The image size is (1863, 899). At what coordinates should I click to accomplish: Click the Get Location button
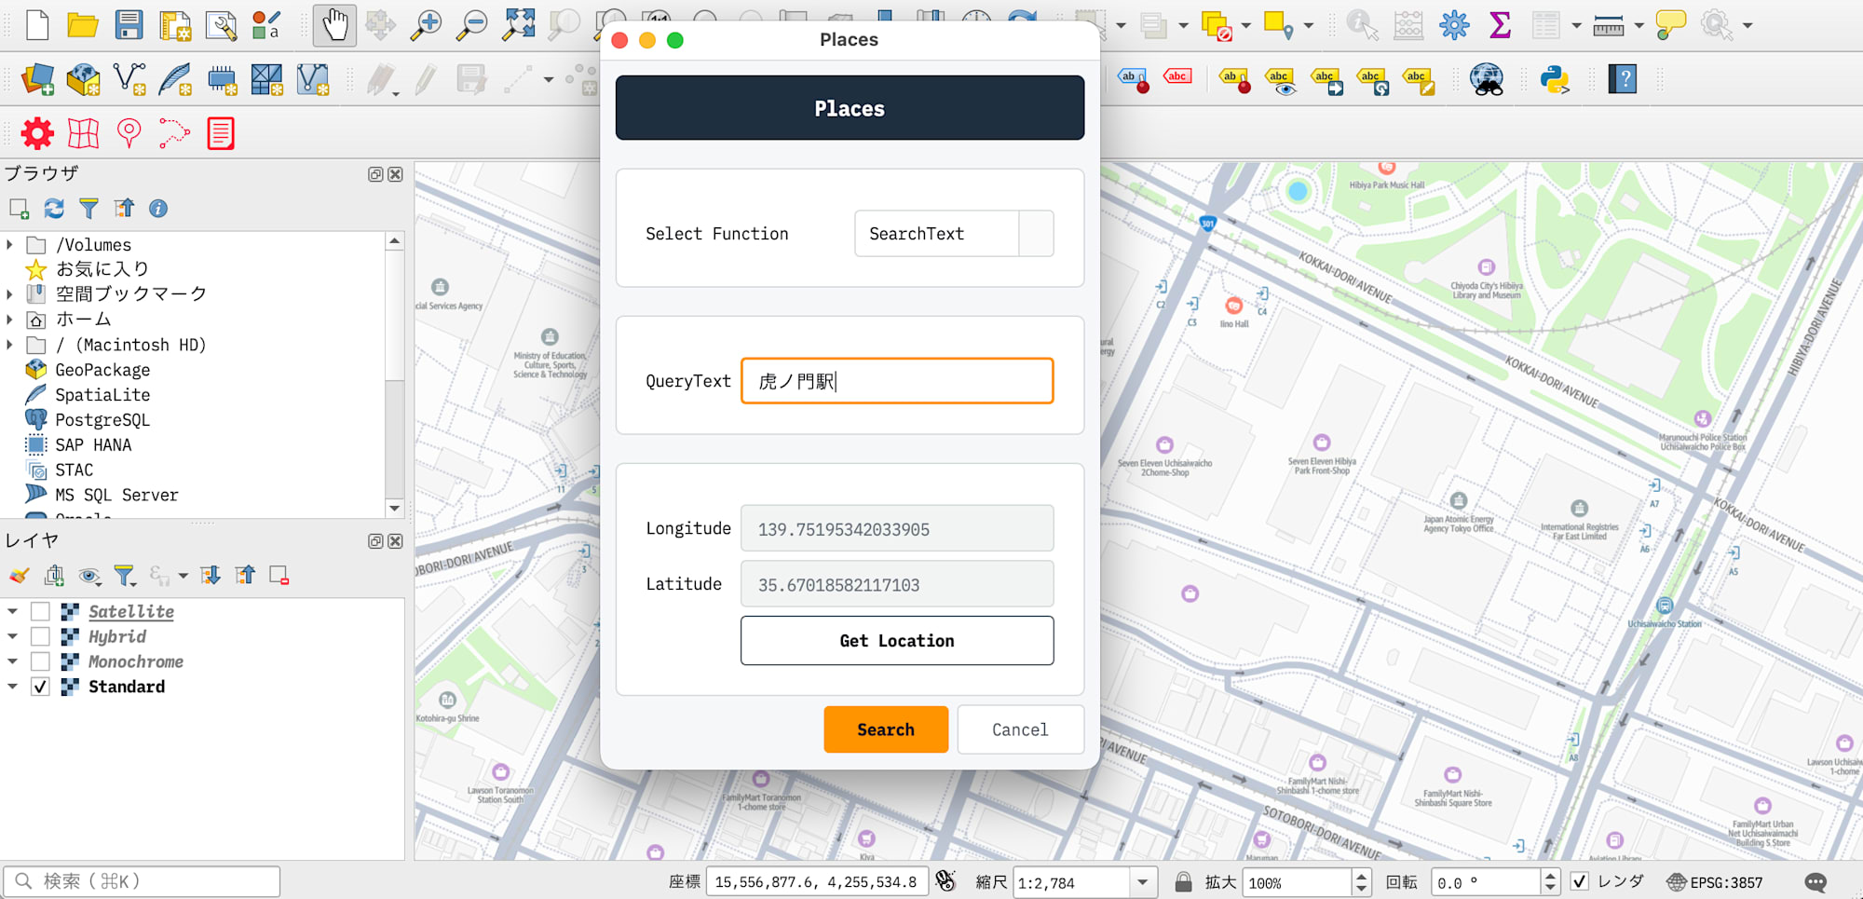[x=896, y=641]
